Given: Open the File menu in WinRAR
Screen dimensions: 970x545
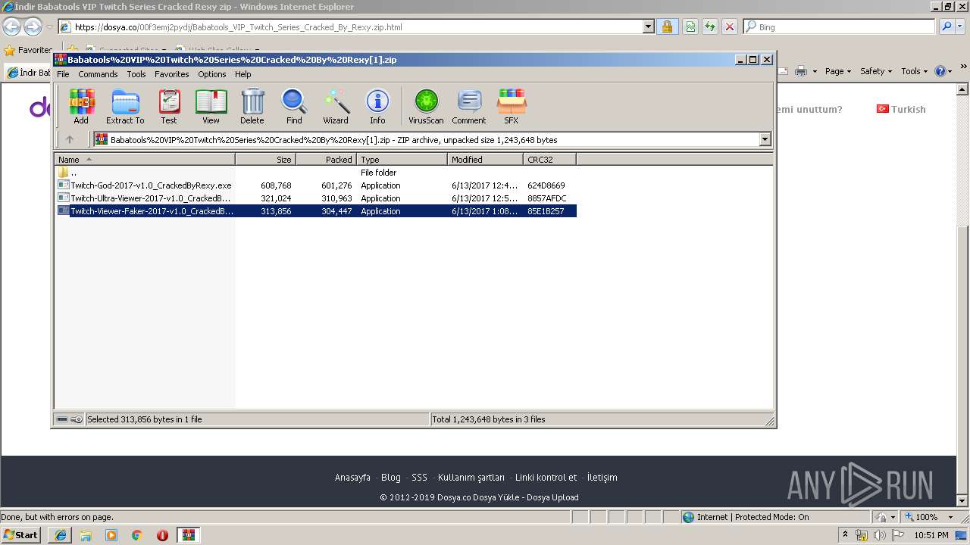Looking at the screenshot, I should (x=63, y=74).
